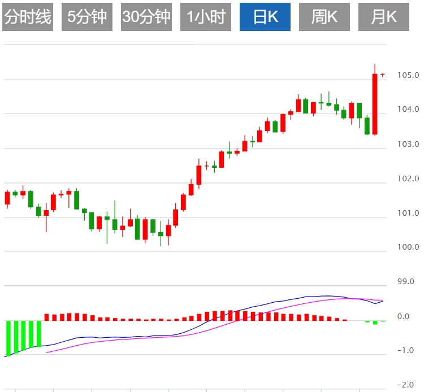Switch to the 周K weekly tab
This screenshot has height=392, width=433.
[x=324, y=17]
